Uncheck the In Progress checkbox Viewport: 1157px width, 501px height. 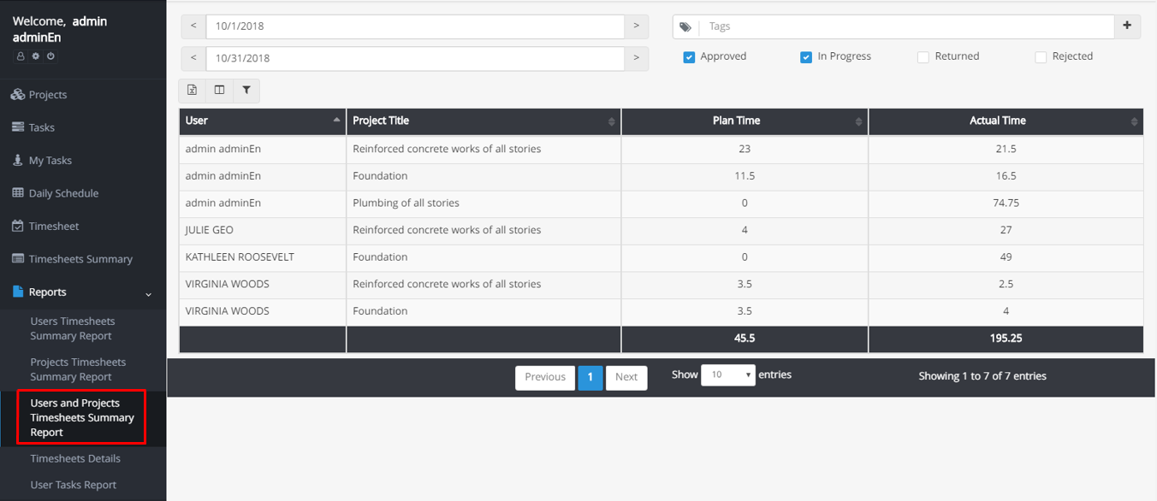[x=806, y=57]
